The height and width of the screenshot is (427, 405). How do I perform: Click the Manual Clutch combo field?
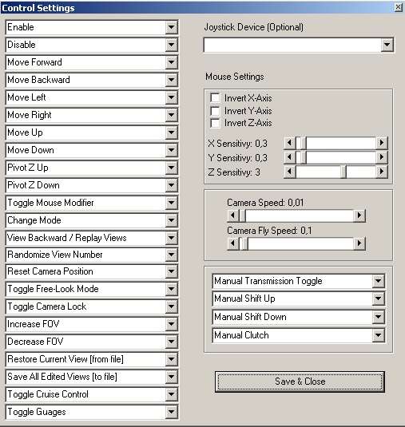pos(299,335)
